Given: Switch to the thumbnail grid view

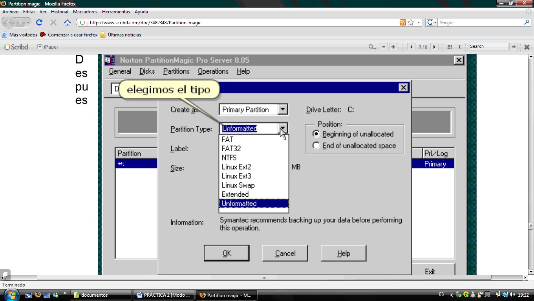Looking at the screenshot, I should point(450,47).
